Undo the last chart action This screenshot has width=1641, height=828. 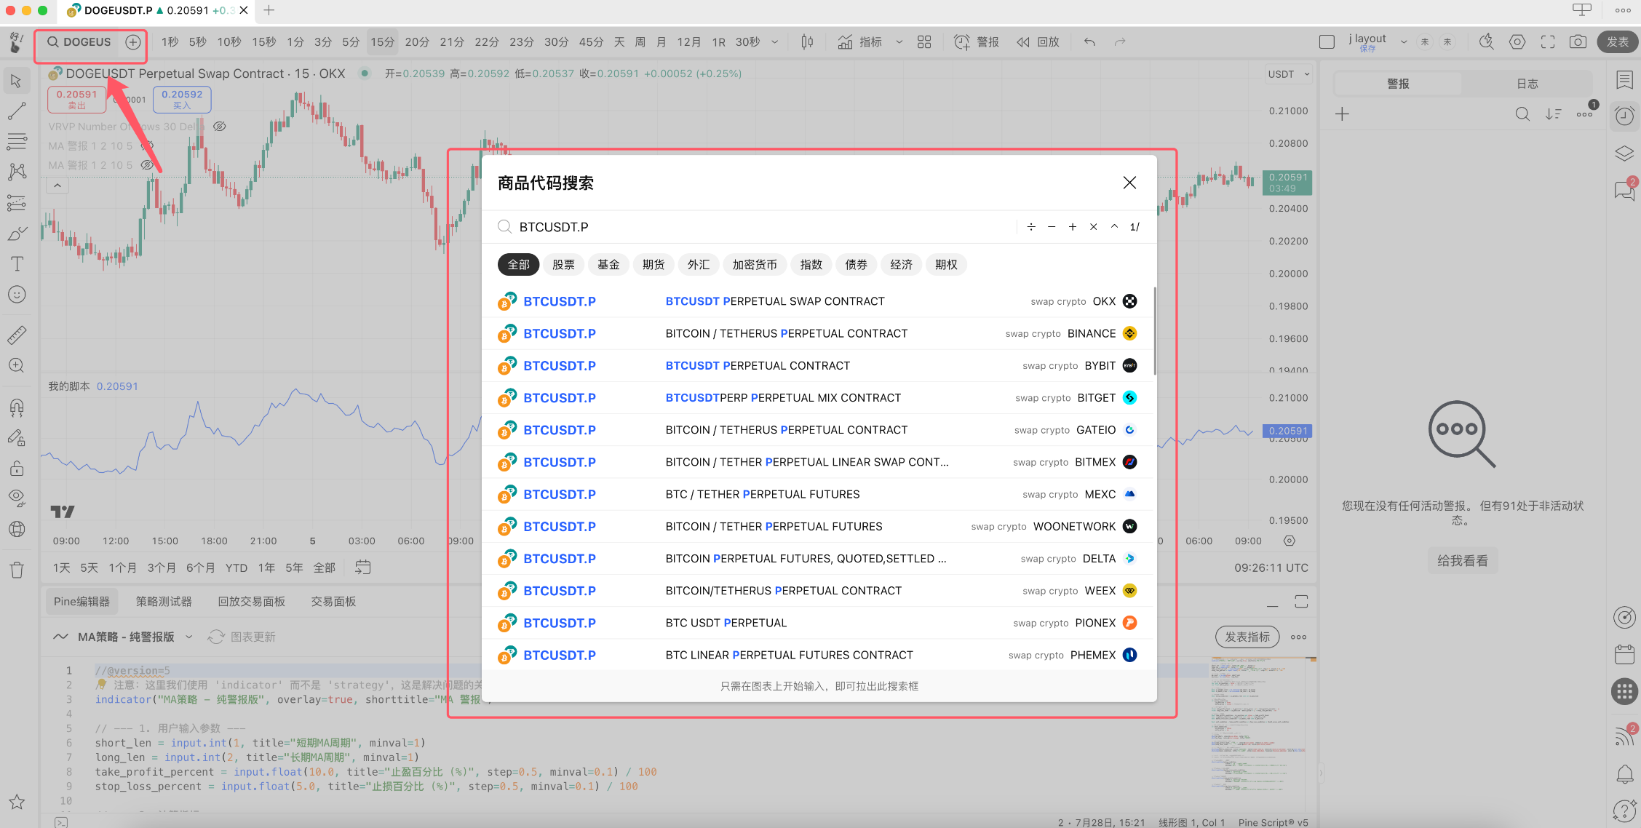[x=1089, y=42]
